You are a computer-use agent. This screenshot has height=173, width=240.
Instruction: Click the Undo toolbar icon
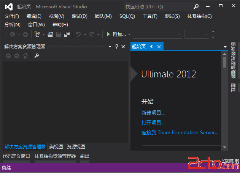[78, 35]
